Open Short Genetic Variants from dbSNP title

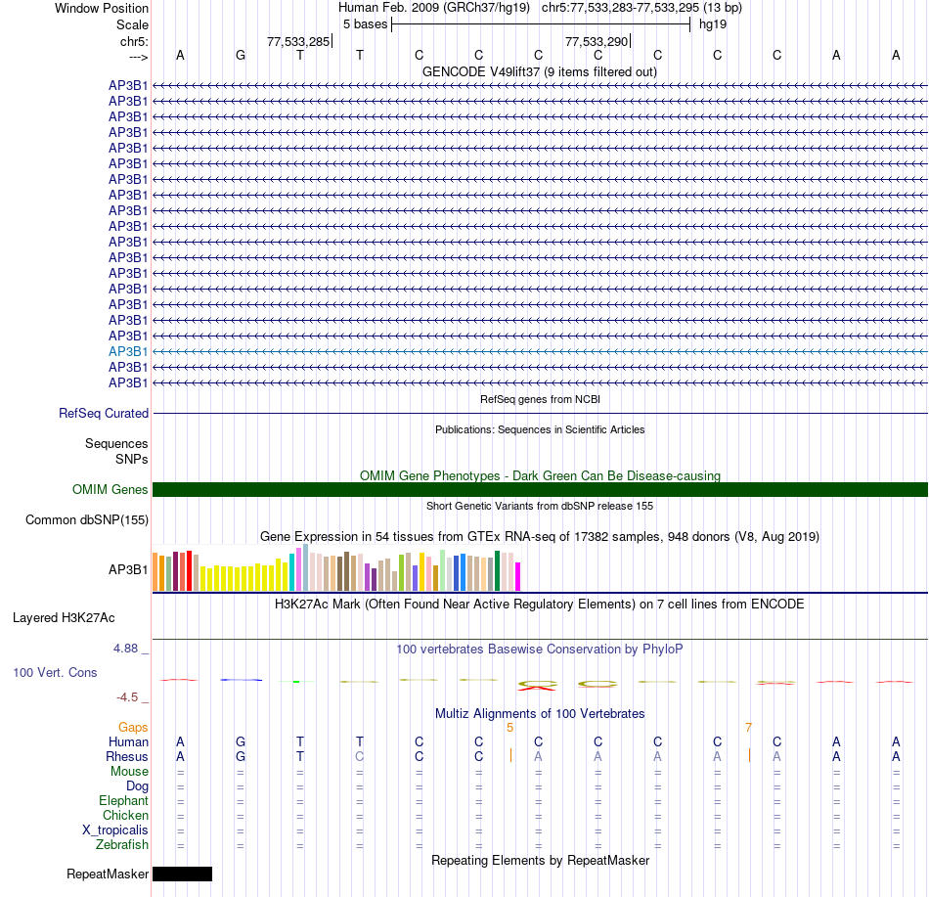tap(540, 506)
